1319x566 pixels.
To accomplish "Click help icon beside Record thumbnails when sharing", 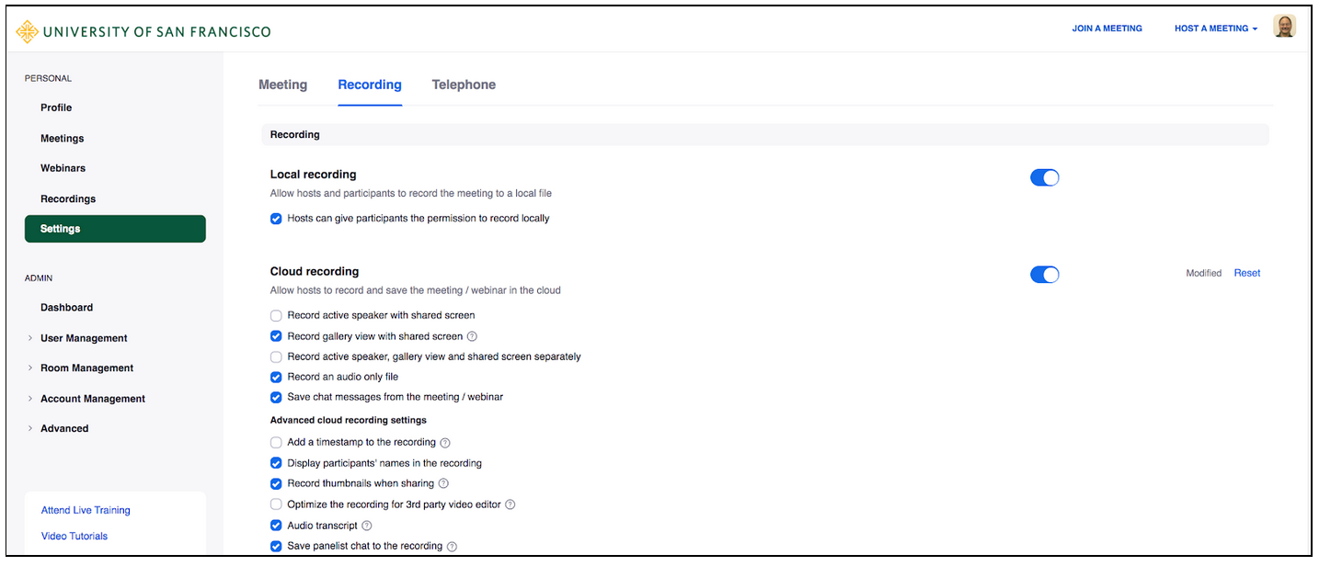I will point(443,483).
